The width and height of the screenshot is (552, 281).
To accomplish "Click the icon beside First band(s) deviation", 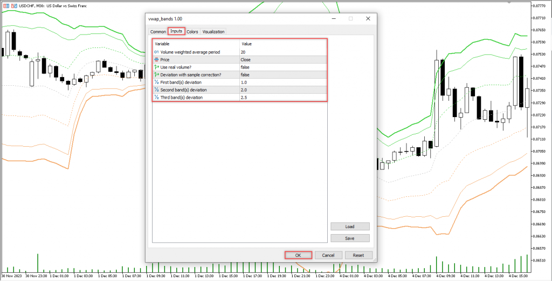I will tap(156, 82).
